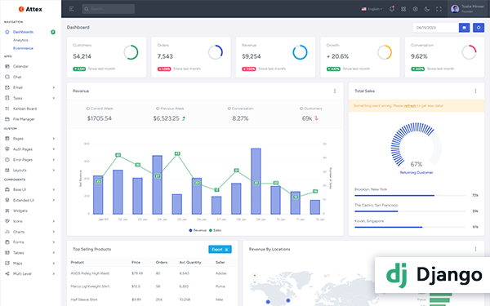The image size is (490, 306).
Task: Expand Extended UI chevron
Action: (x=54, y=200)
